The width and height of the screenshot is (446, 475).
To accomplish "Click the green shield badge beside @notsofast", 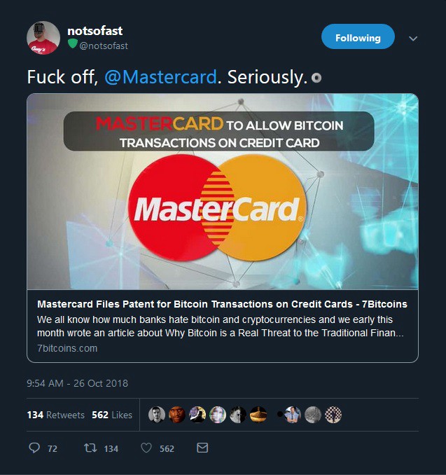I will click(72, 43).
